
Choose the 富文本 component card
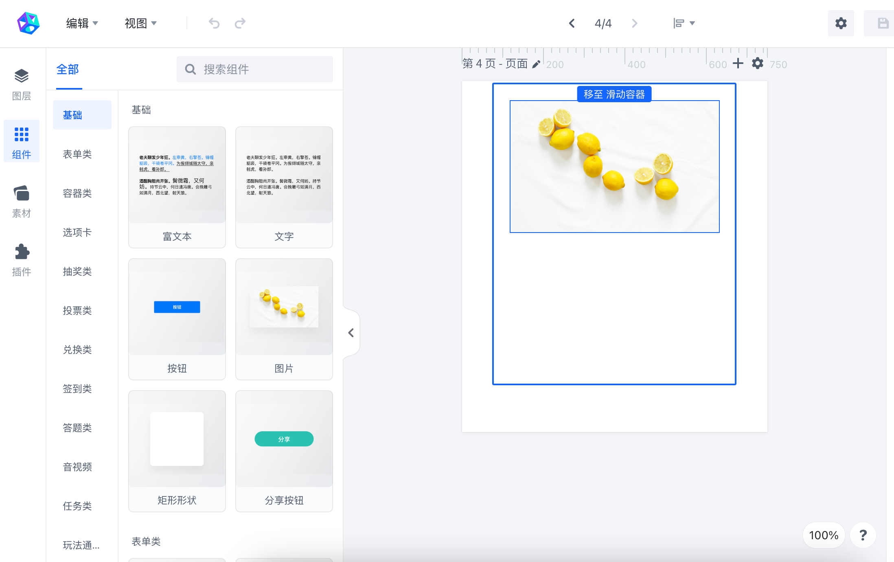(x=177, y=187)
